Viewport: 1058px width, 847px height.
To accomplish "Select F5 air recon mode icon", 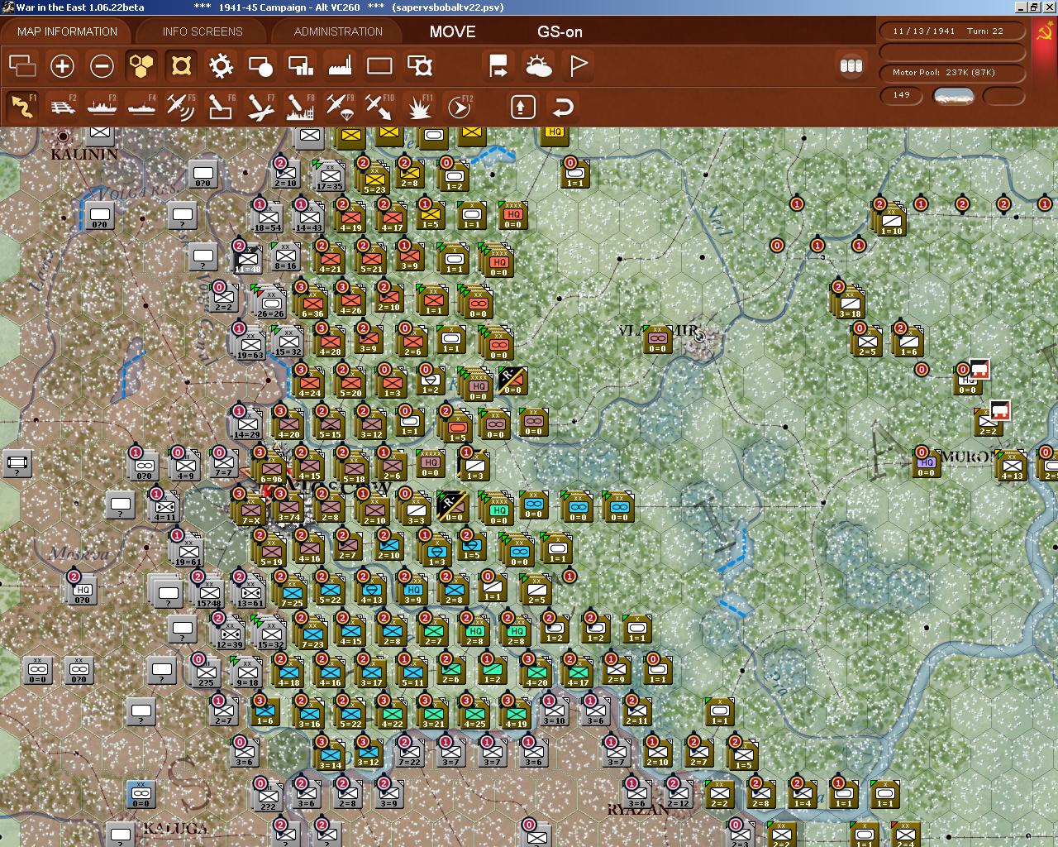I will [x=181, y=107].
